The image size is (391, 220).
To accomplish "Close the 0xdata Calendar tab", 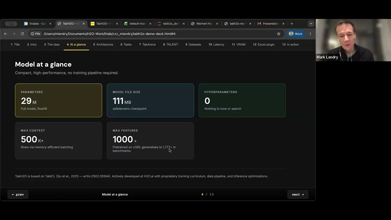I will (x=50, y=24).
